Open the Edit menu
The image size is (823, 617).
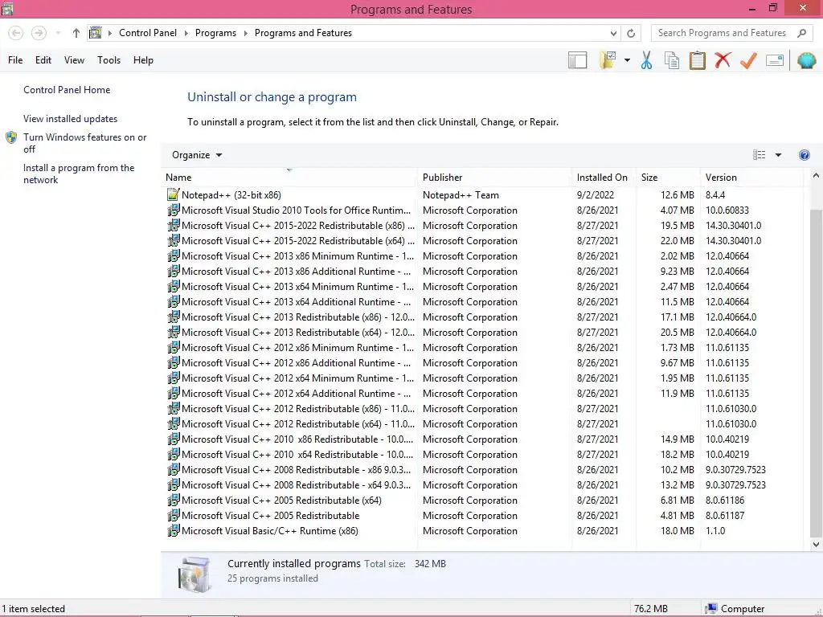coord(43,60)
